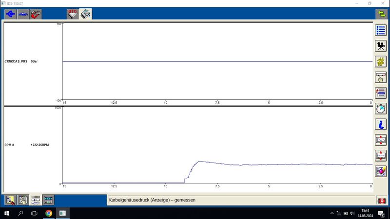The width and height of the screenshot is (390, 219).
Task: Select the RPM # parameter label
Action: click(x=9, y=145)
